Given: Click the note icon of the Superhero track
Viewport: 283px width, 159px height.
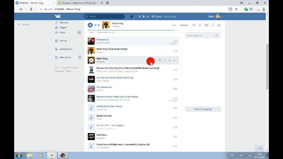Looking at the screenshot, I should [91, 146].
